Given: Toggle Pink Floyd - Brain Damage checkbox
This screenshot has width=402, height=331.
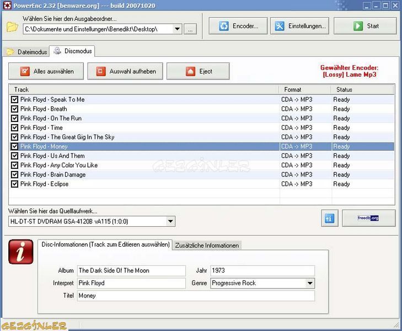Looking at the screenshot, I should [15, 174].
